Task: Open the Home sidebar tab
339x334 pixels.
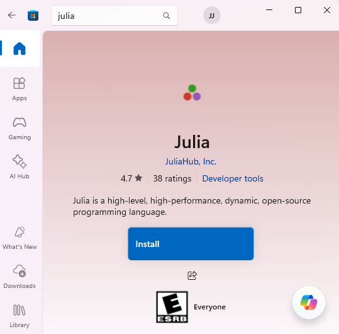Action: tap(19, 49)
